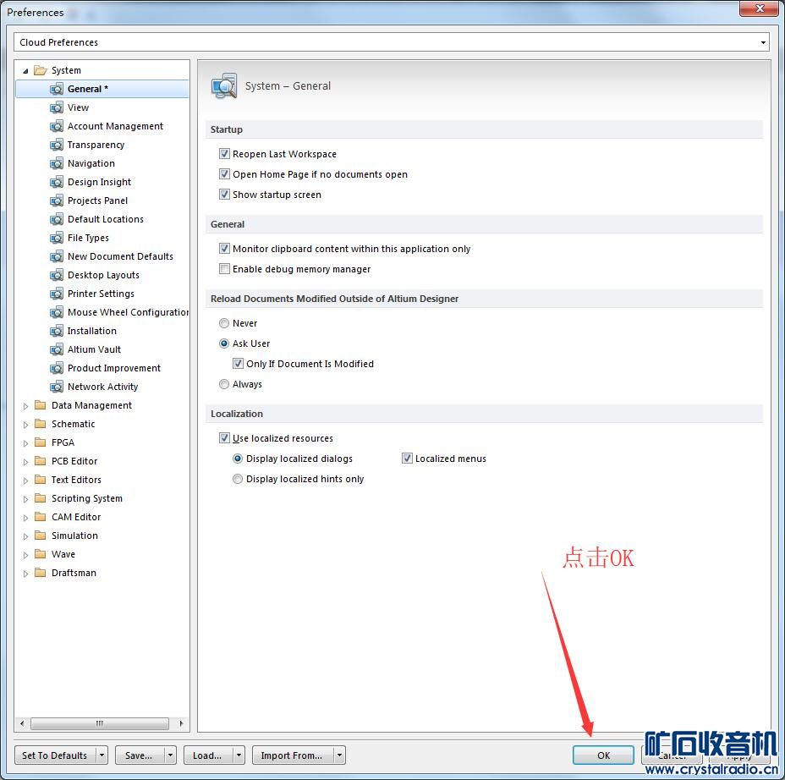This screenshot has height=780, width=785.
Task: Click the Load... button
Action: (x=208, y=755)
